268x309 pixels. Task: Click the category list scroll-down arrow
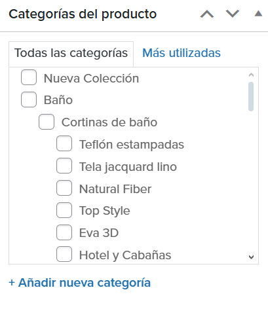pos(251,257)
